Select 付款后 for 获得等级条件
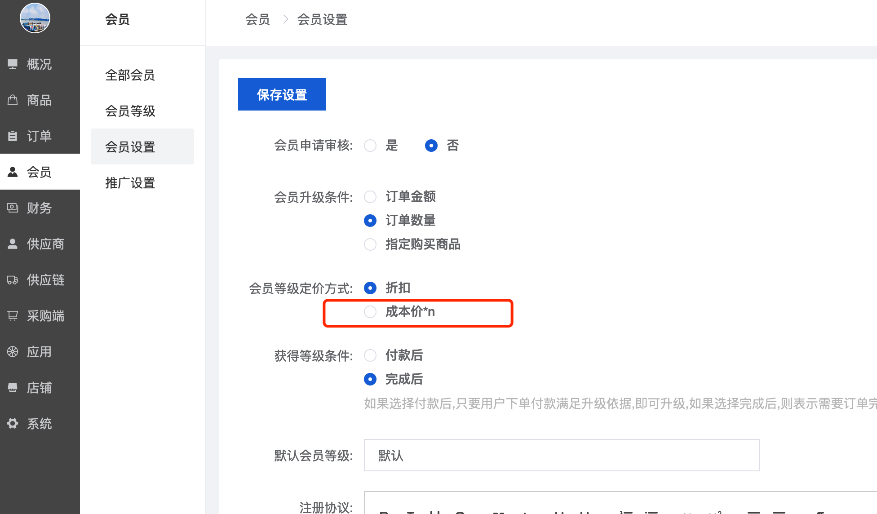Screen dimensions: 877x514 tap(370, 355)
